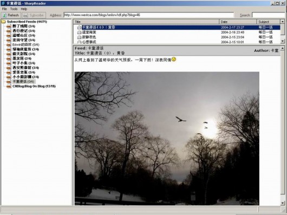Open the Tools menu
The width and height of the screenshot is (287, 215).
[x=14, y=9]
